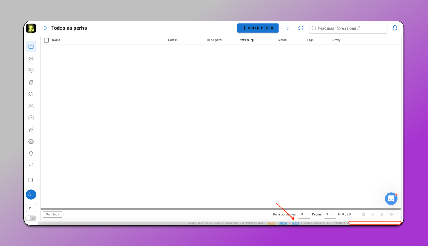This screenshot has height=246, width=428.
Task: Click the Perfis 0 / 300 counter
Action: pyautogui.click(x=255, y=223)
